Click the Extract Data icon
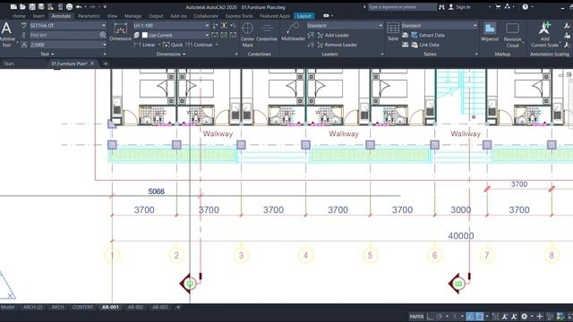573x322 pixels. coord(415,35)
